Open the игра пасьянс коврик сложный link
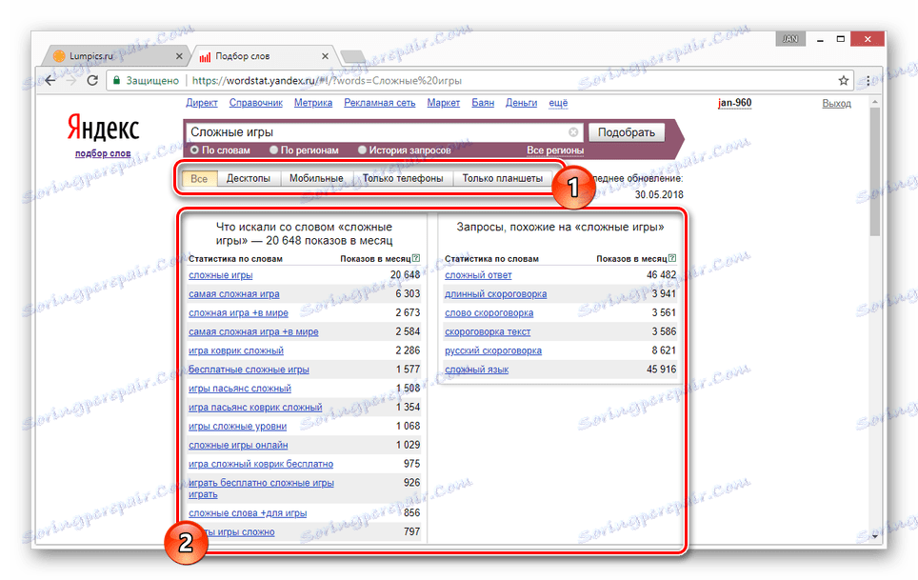 [255, 408]
